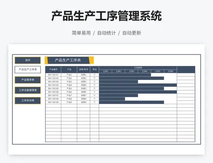The image size is (213, 163).
Task: Select the 规格7 cell
Action: 83,95
